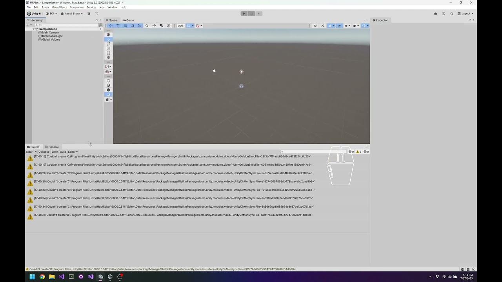Select the Move tool in Scene toolbar
Screen dimensions: 502x282
pyautogui.click(x=108, y=39)
